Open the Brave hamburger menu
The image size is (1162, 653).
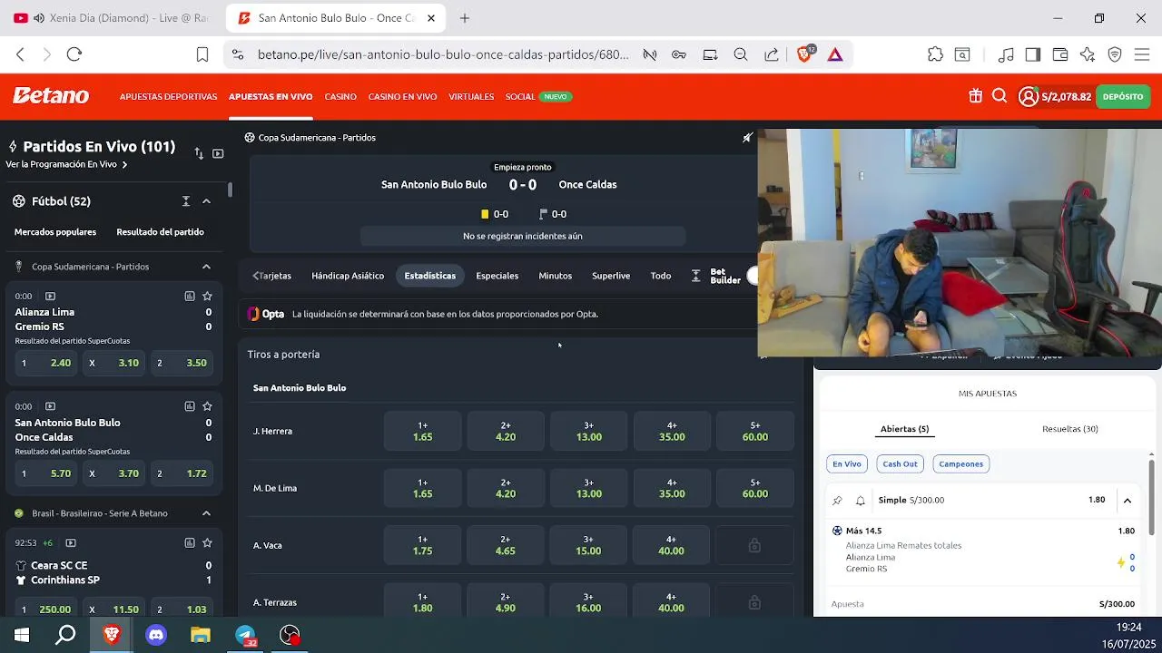(1142, 54)
